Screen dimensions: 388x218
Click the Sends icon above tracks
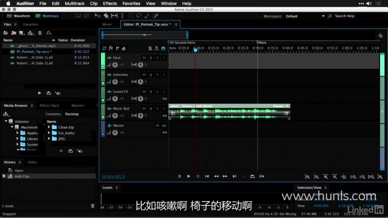(118, 48)
